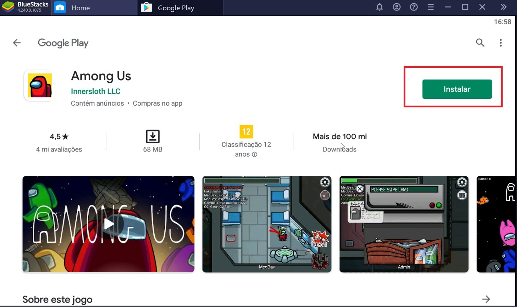Screen dimensions: 517x307
Task: Open the BlueStacks help question mark
Action: pos(414,7)
